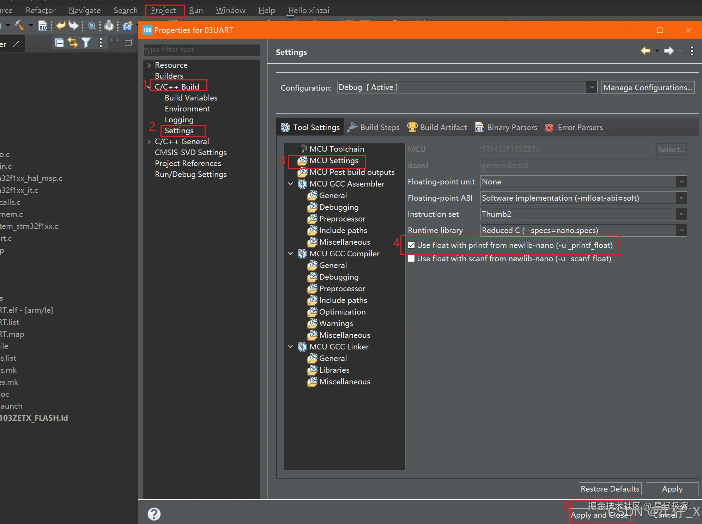This screenshot has height=524, width=702.
Task: Click the help question mark icon
Action: point(154,514)
